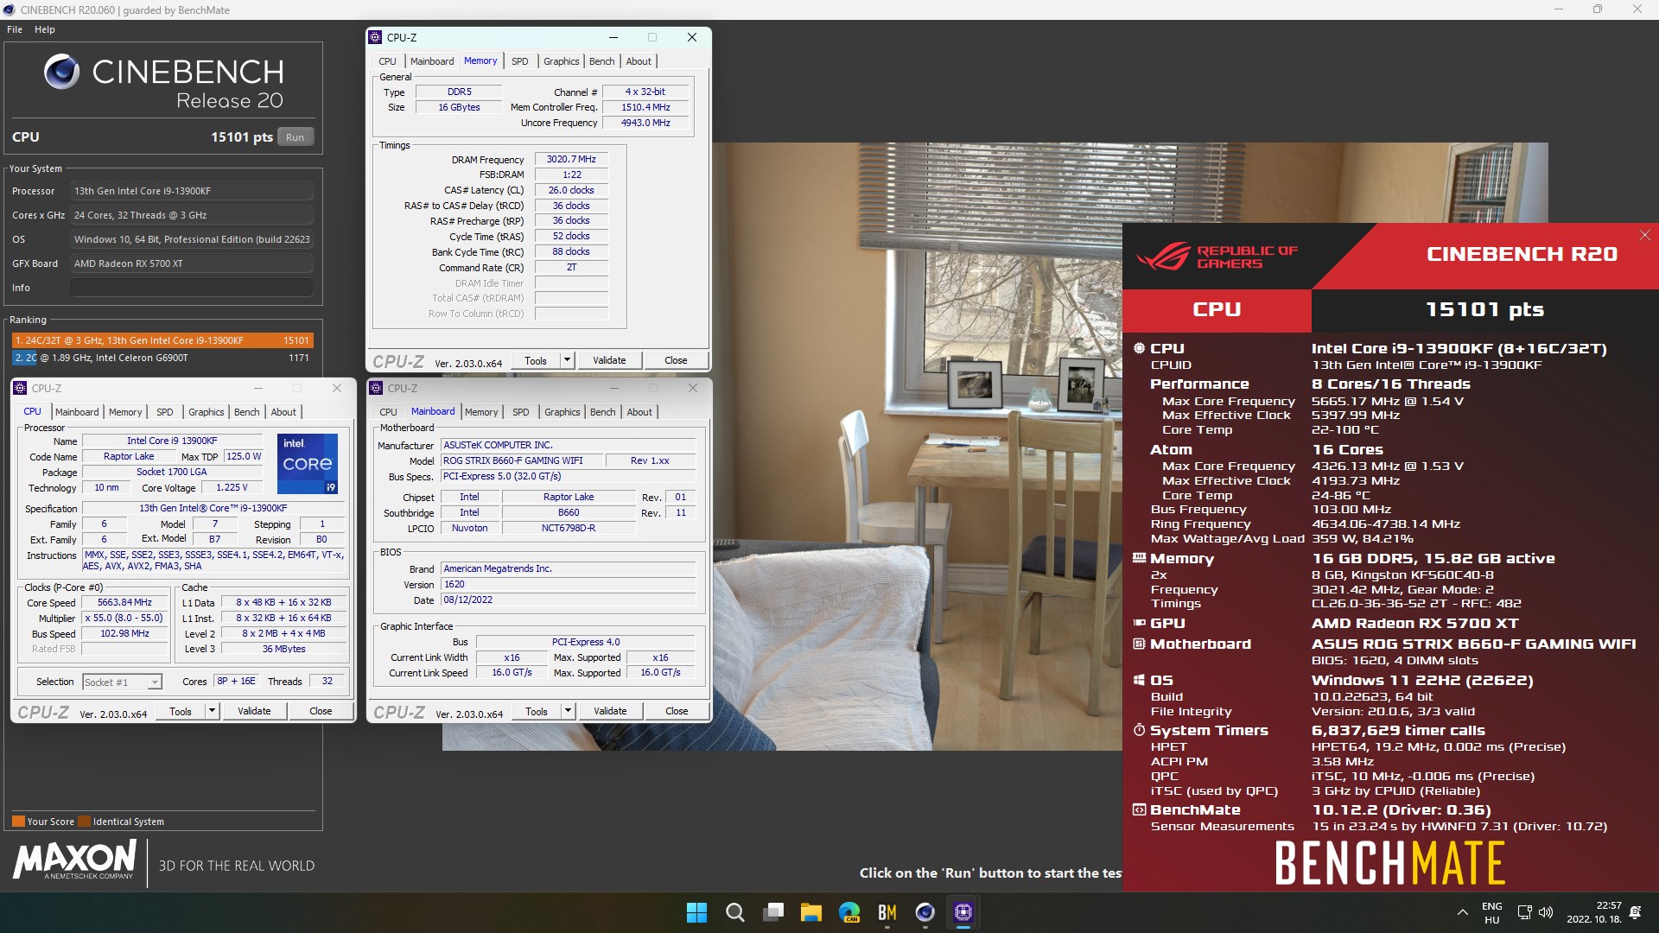Click Tools button in Memory CPU-Z window
Image resolution: width=1659 pixels, height=933 pixels.
(x=536, y=360)
